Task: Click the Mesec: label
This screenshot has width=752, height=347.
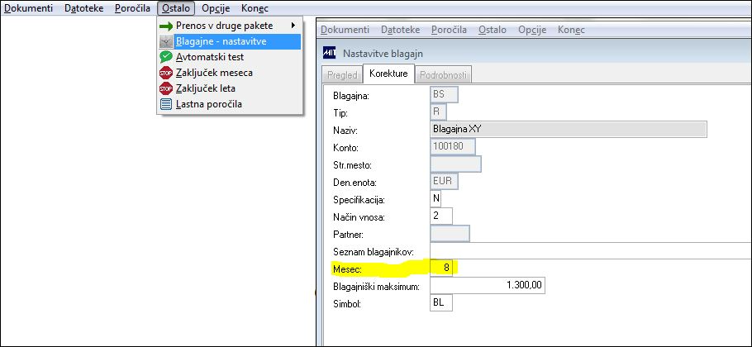Action: (348, 269)
